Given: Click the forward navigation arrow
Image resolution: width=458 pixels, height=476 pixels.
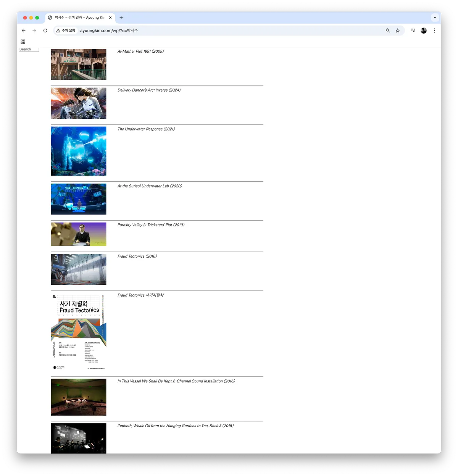Looking at the screenshot, I should pyautogui.click(x=34, y=31).
